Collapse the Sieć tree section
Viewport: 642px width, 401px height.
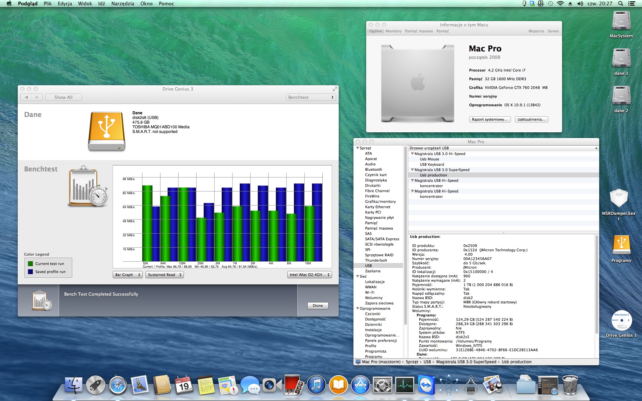tap(357, 276)
